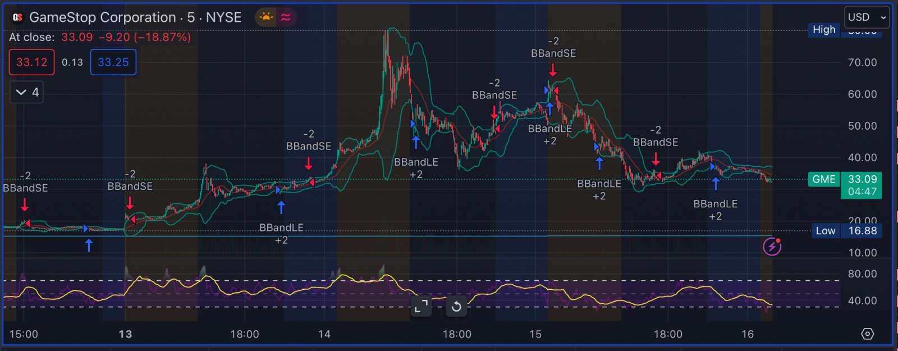Click the purple lightning flash icon
This screenshot has width=898, height=351.
click(772, 247)
